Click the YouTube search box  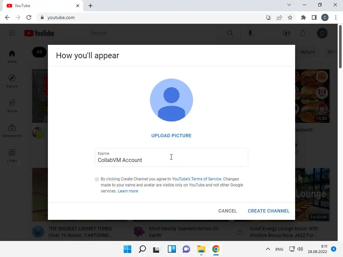154,33
